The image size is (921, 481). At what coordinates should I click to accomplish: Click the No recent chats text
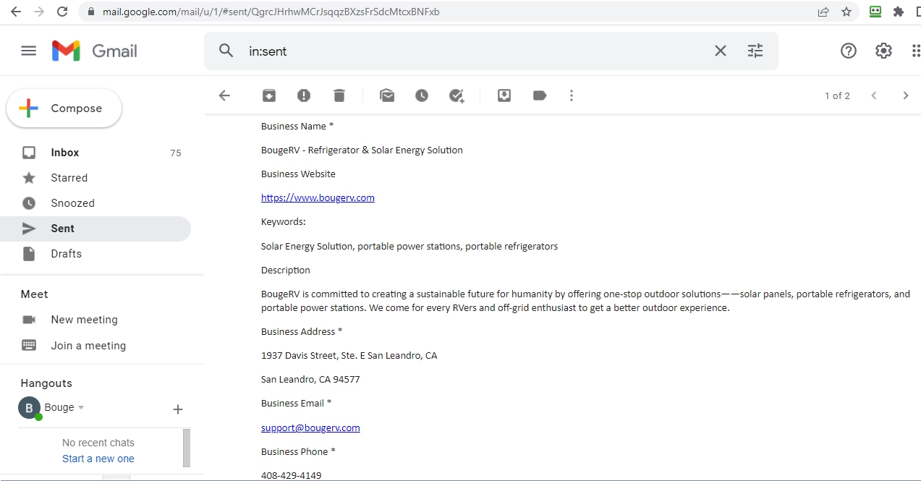(98, 443)
